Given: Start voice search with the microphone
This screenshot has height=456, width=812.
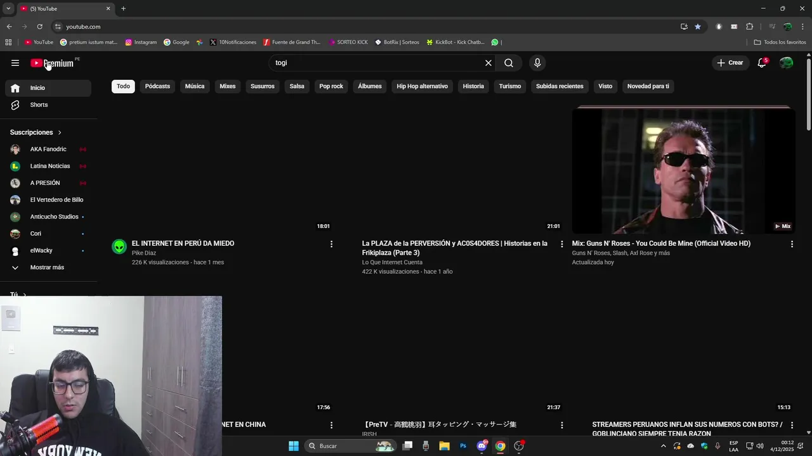Looking at the screenshot, I should 537,63.
